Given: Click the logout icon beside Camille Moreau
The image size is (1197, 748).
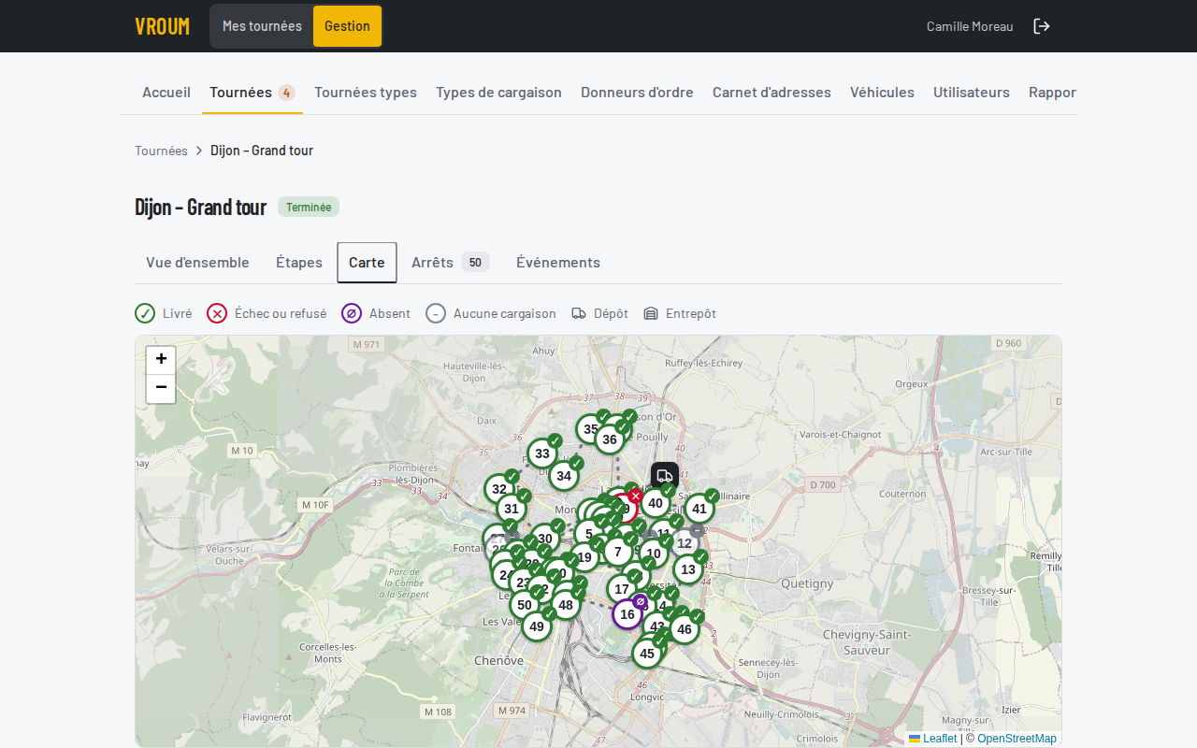Looking at the screenshot, I should click(x=1042, y=26).
